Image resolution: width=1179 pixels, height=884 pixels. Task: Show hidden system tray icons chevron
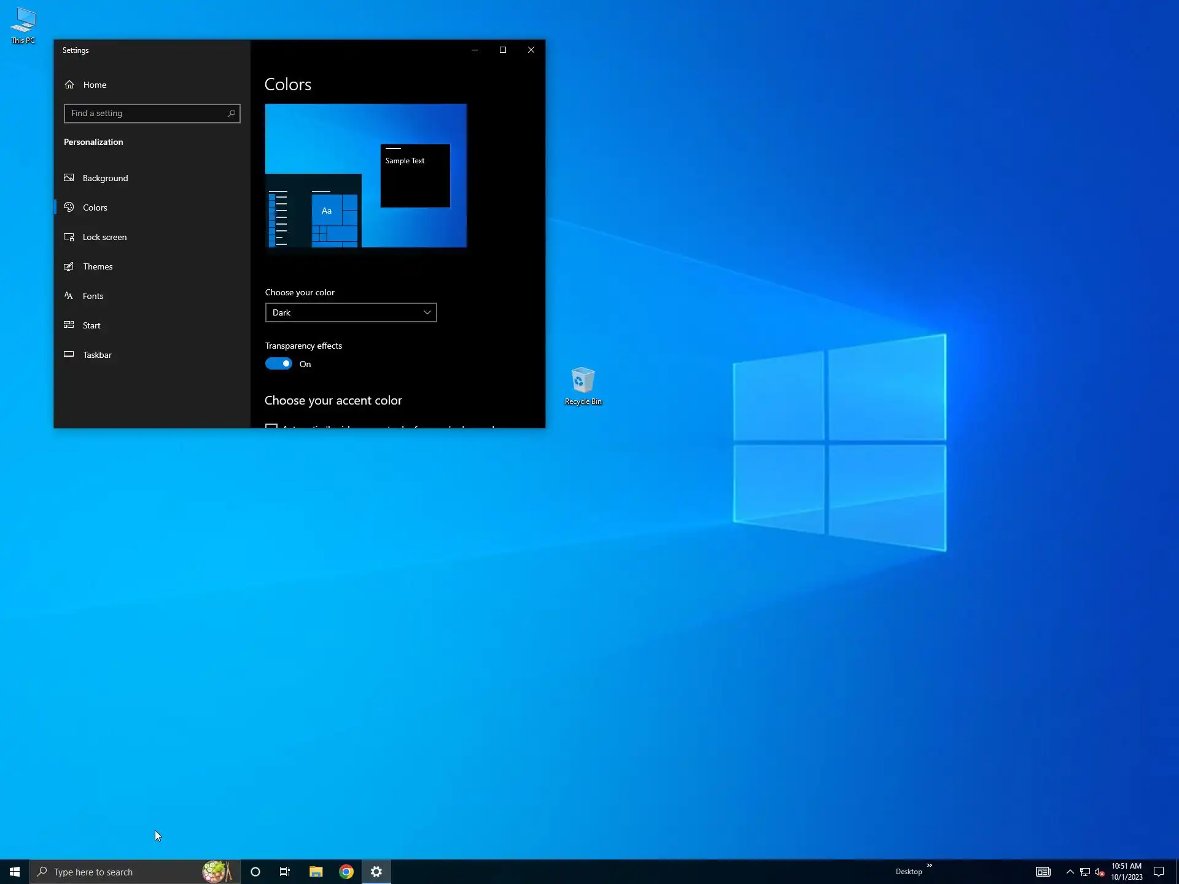point(1070,872)
